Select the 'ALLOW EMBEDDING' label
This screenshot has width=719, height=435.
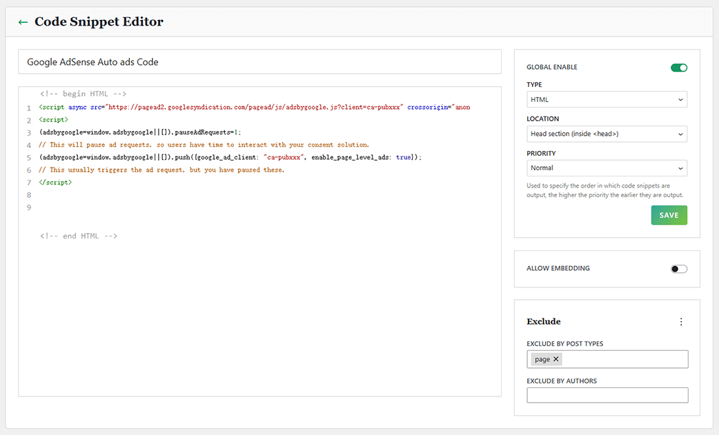pos(558,268)
